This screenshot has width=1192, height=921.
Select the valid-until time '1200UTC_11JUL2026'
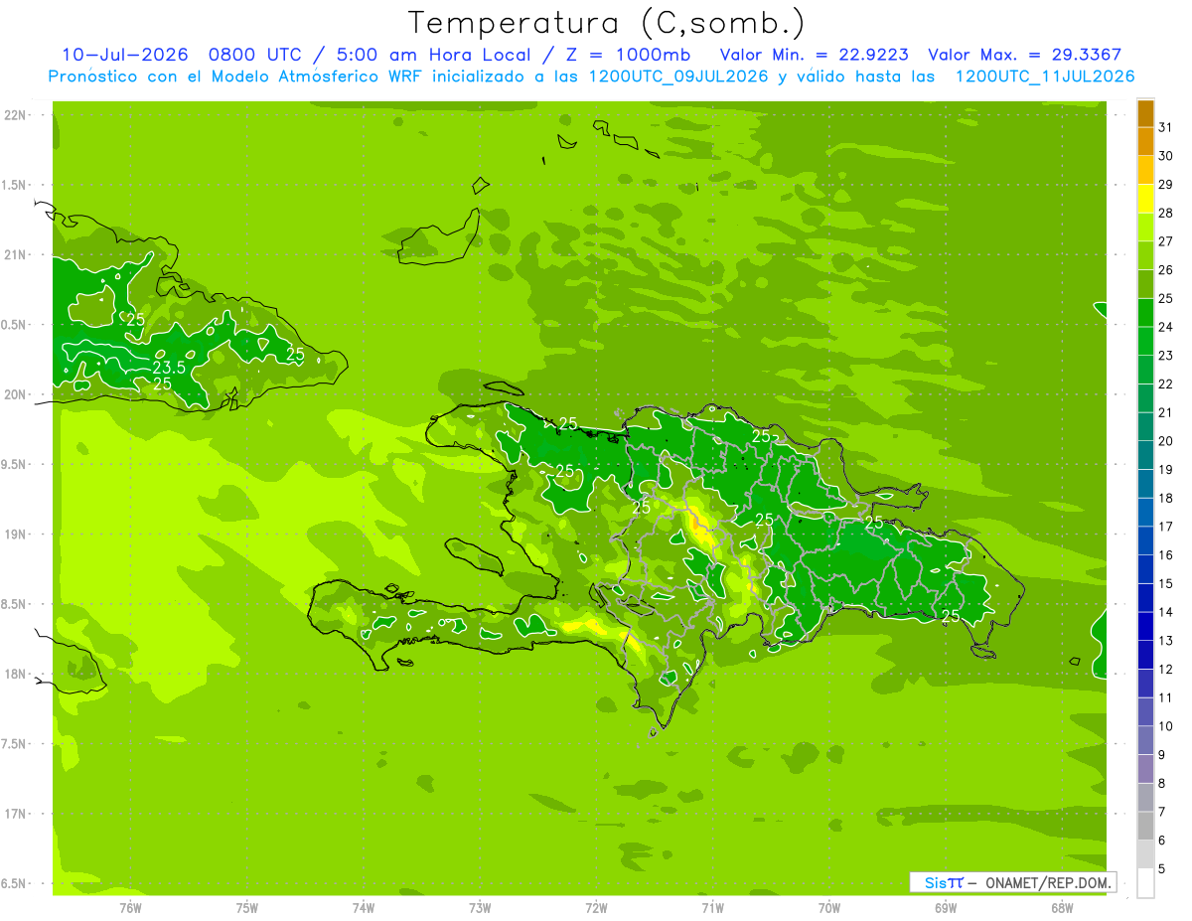point(1045,77)
